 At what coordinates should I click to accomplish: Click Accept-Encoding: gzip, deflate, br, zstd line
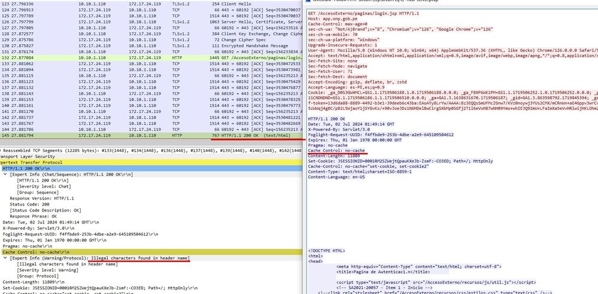357,82
